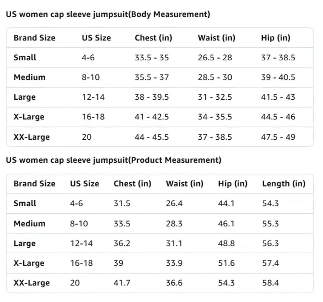Image resolution: width=323 pixels, height=302 pixels.
Task: Click US Size 16-18 in Body Measurement table
Action: (93, 117)
